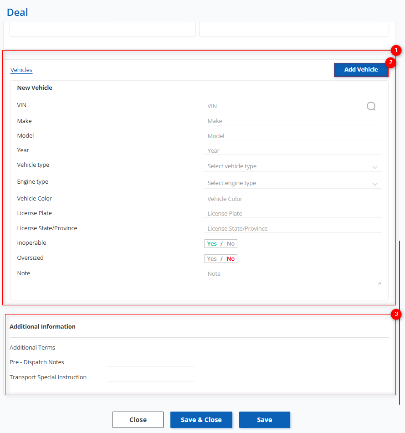The height and width of the screenshot is (433, 405).
Task: Click the Save button
Action: coord(264,420)
